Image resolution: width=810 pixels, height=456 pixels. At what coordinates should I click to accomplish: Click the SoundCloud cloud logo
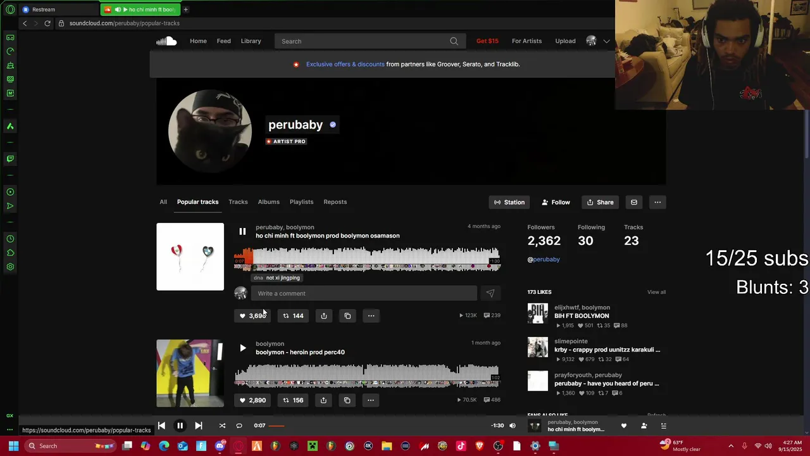(166, 41)
